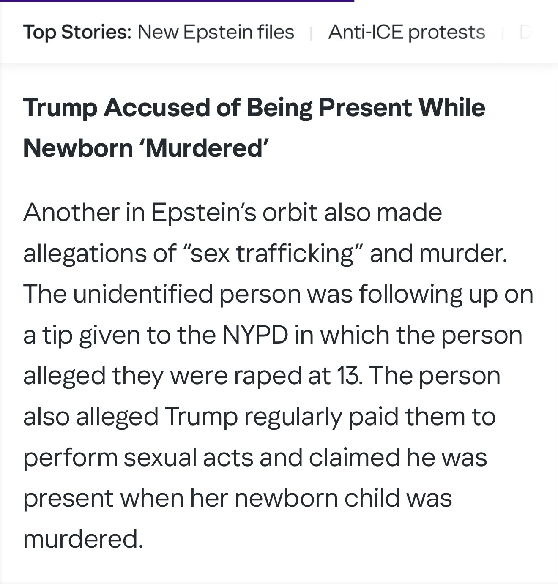Image resolution: width=558 pixels, height=584 pixels.
Task: Click the word NYPD in the article
Action: pos(255,335)
